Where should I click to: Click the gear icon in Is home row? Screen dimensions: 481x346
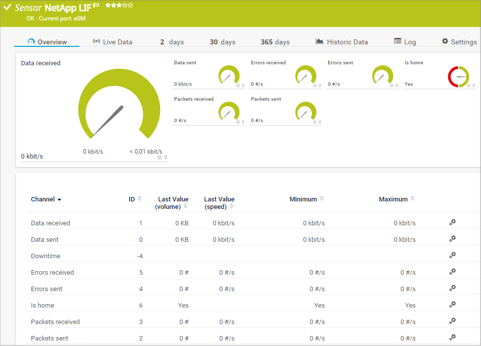point(452,305)
